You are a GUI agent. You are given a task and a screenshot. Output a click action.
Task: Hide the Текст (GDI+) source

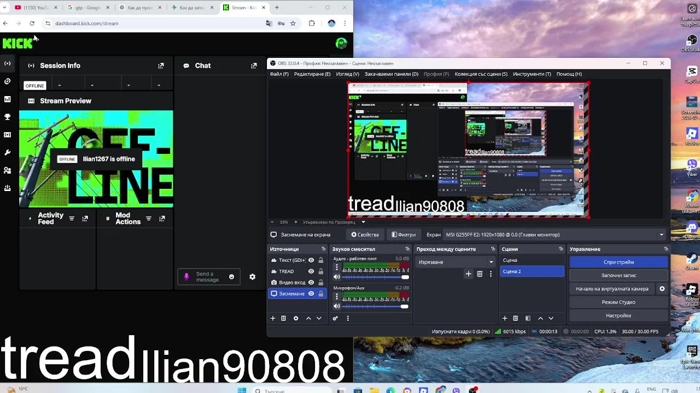point(311,260)
